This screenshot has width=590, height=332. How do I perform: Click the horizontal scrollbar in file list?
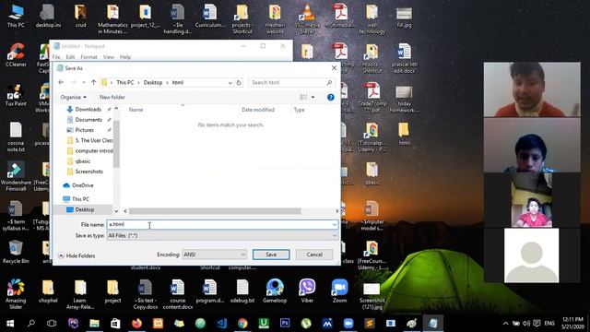(215, 211)
